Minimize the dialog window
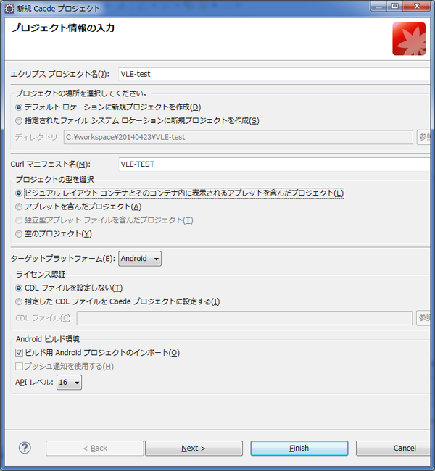This screenshot has width=435, height=471. click(x=379, y=6)
